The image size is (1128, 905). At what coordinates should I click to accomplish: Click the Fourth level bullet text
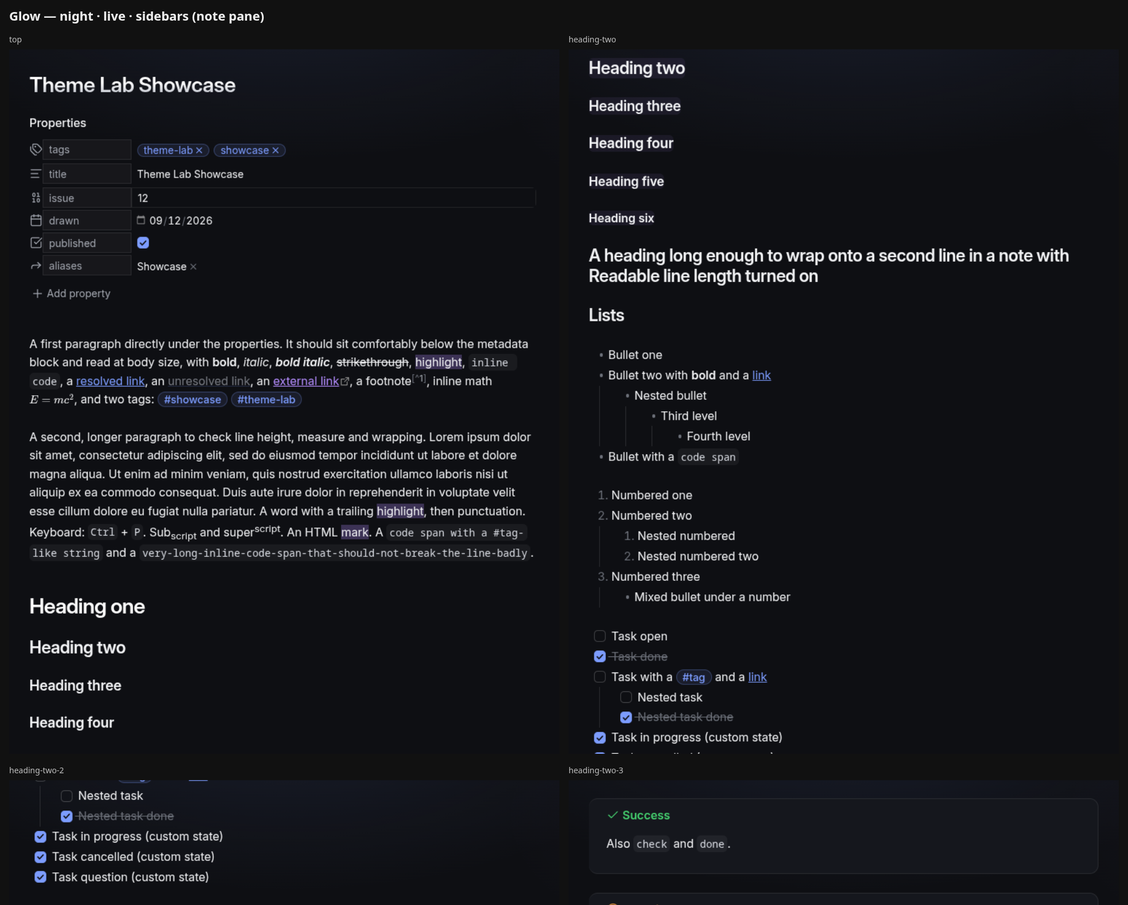tap(718, 436)
